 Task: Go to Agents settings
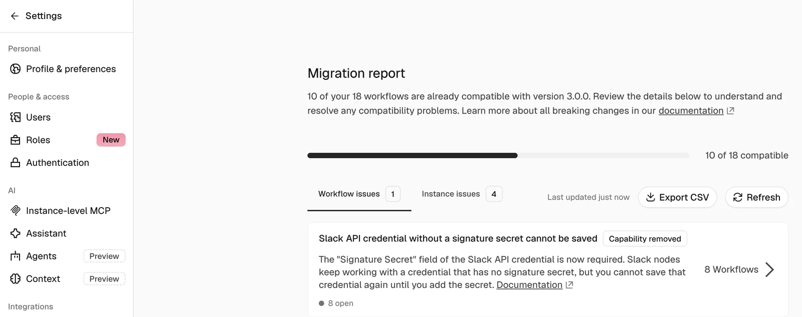tap(67, 256)
